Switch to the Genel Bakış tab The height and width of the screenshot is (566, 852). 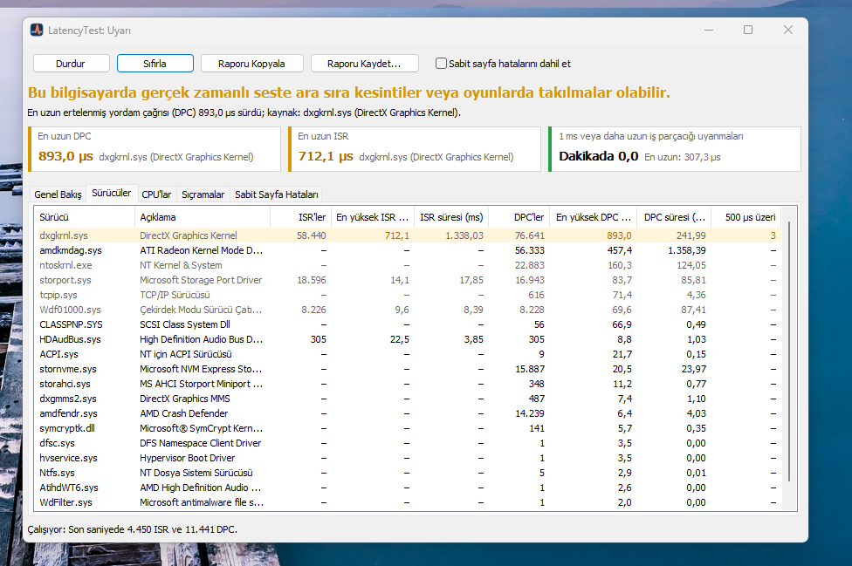pyautogui.click(x=58, y=194)
